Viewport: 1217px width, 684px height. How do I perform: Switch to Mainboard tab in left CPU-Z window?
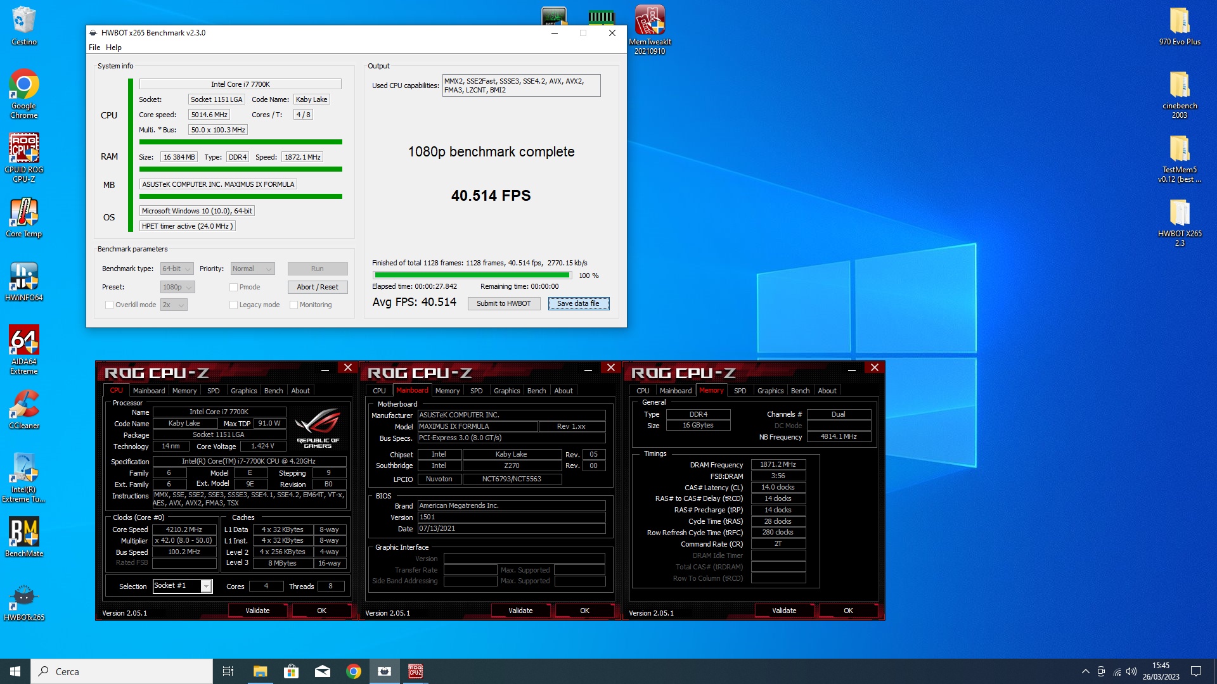click(x=149, y=391)
